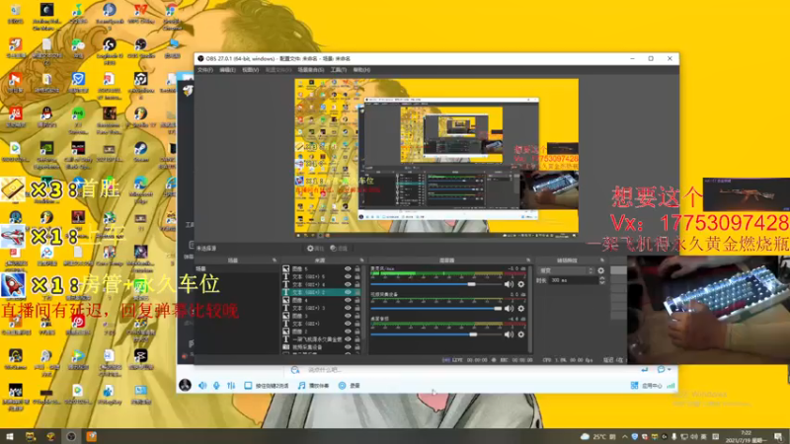Hide the 图像 3 source
Viewport: 790px width, 444px height.
tap(348, 316)
